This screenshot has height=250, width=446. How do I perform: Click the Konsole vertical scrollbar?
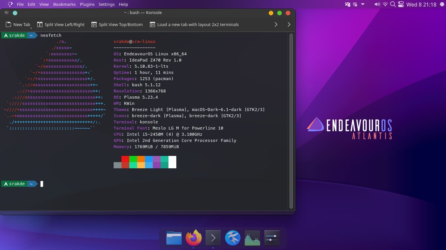click(291, 121)
